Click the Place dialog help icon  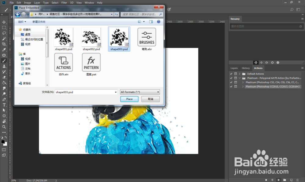(159, 22)
